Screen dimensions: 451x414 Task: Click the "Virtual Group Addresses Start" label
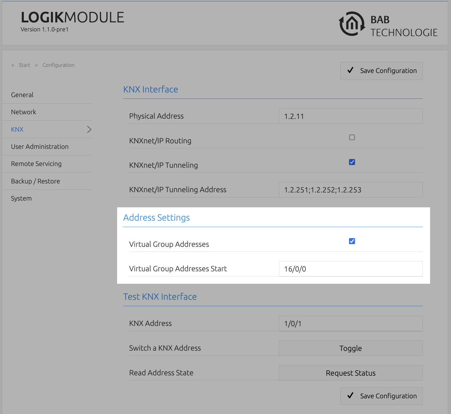coord(178,269)
